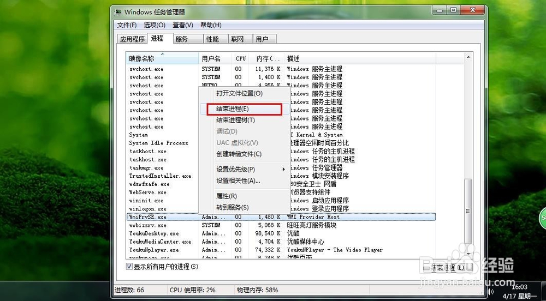Select the WmiPrvSE.exe process row
Image resolution: width=546 pixels, height=301 pixels.
pos(281,217)
